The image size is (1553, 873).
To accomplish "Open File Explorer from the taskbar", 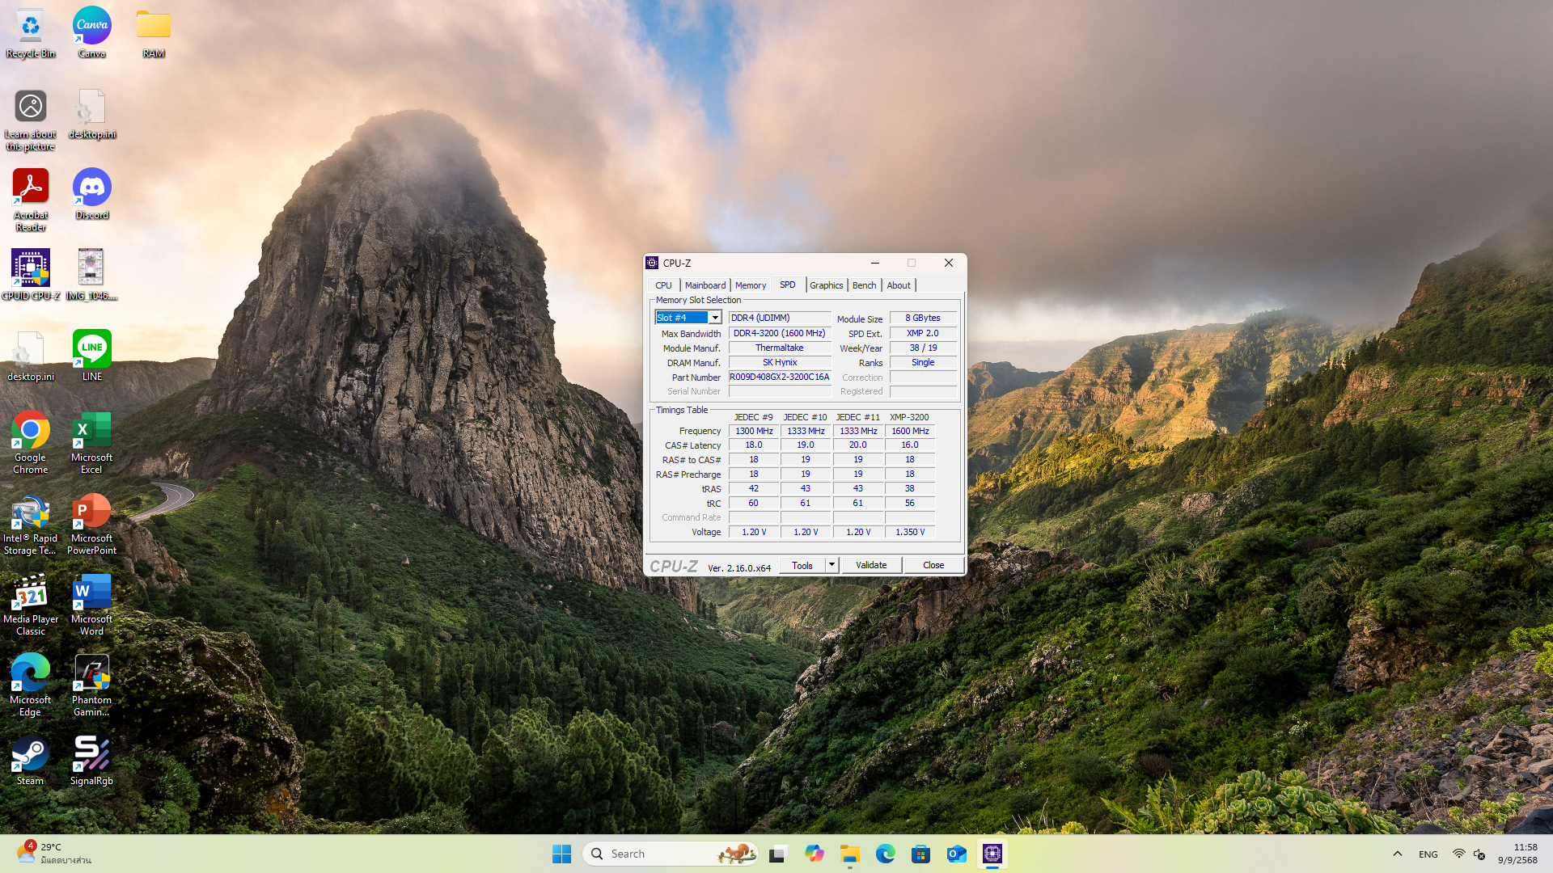I will click(849, 854).
